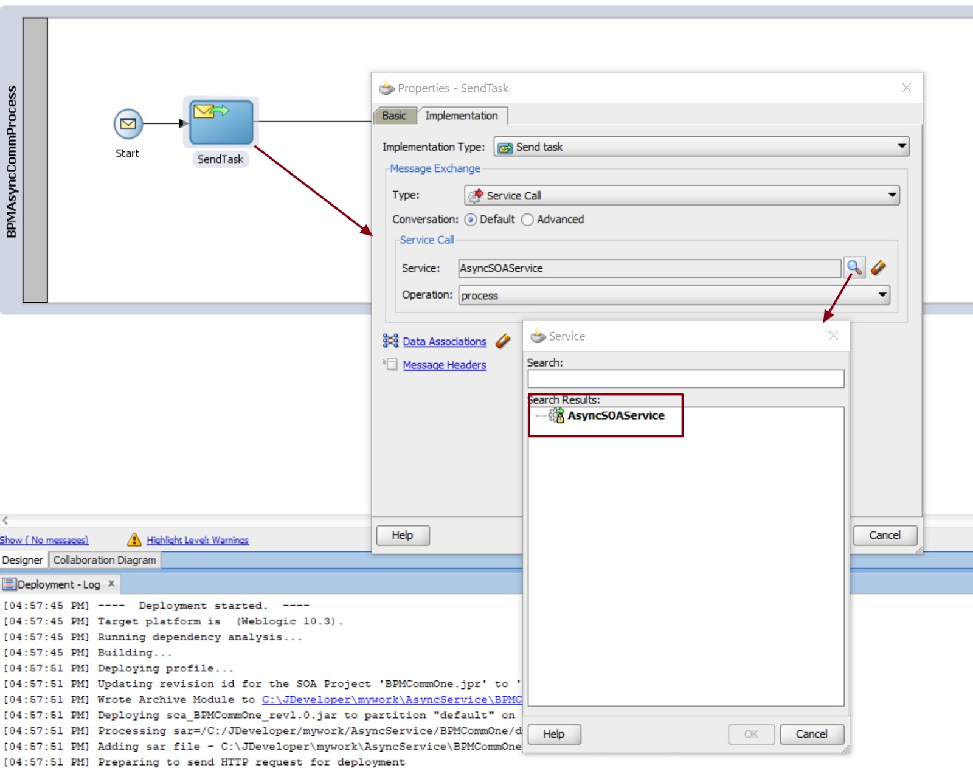Switch to the Collaboration Diagram tab

coord(103,559)
